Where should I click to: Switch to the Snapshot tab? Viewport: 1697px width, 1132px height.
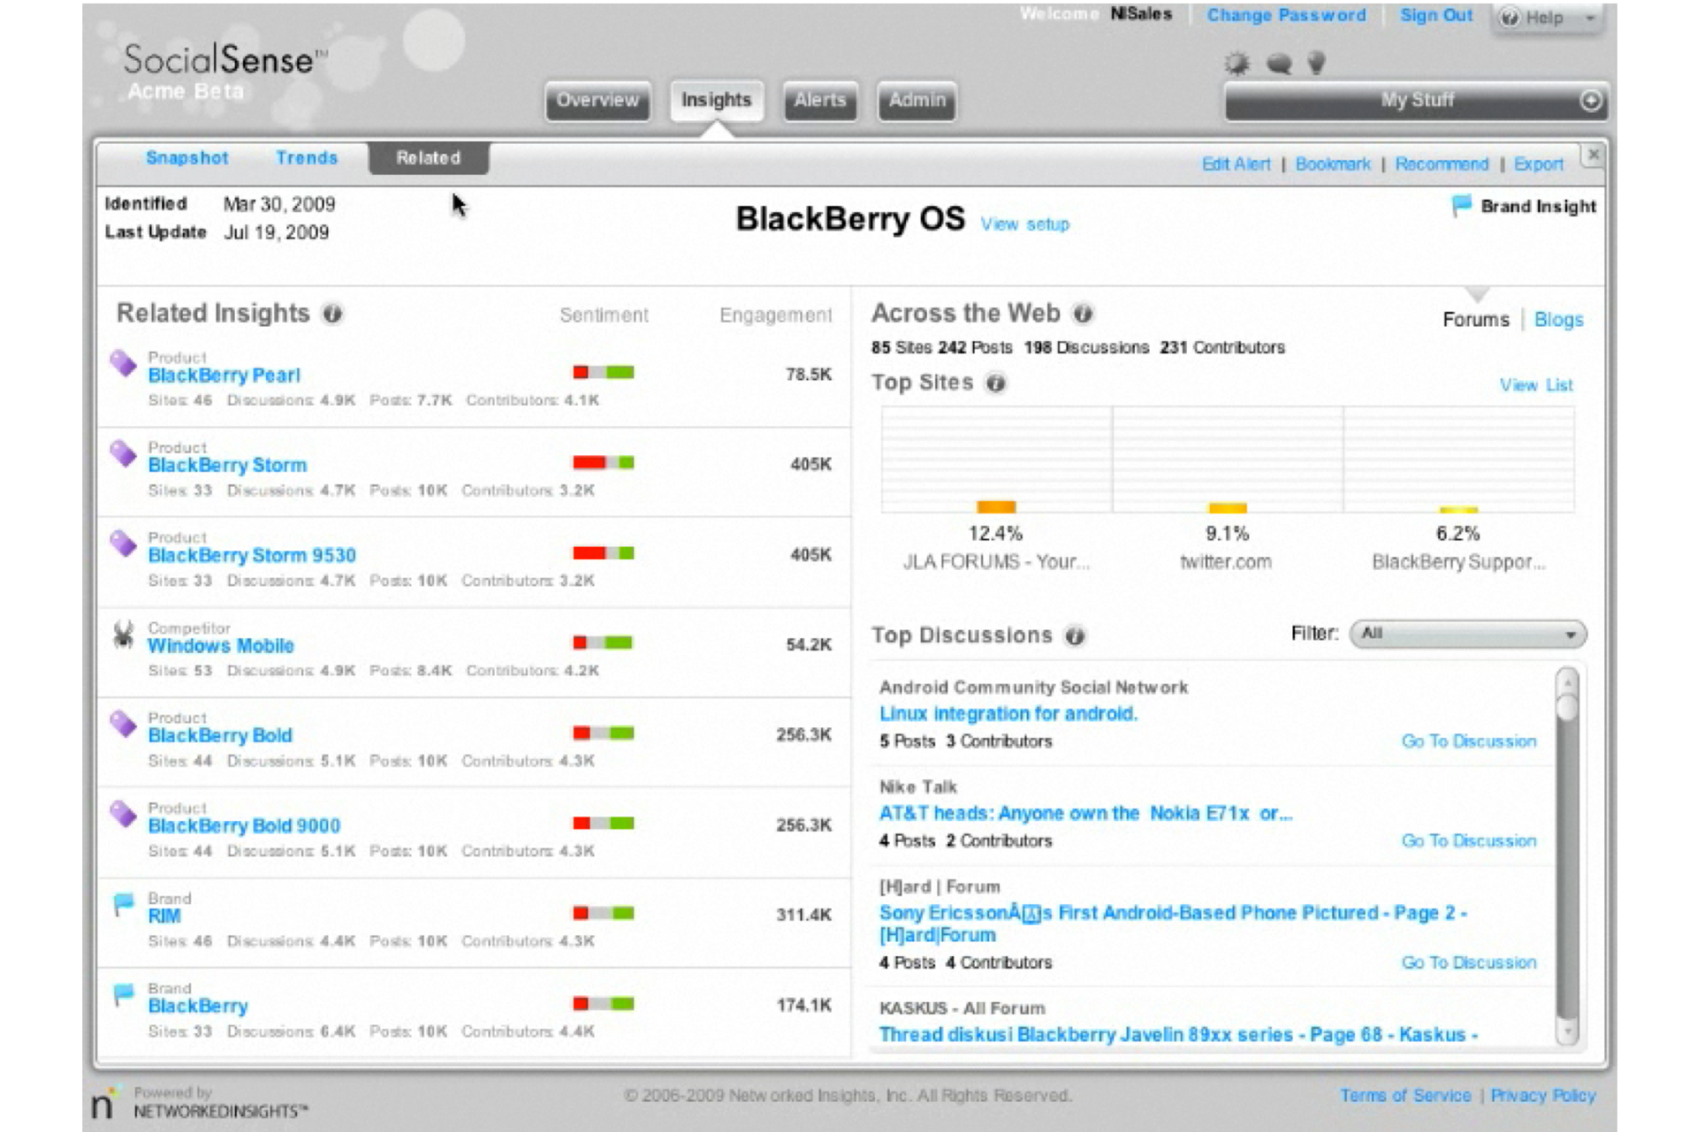tap(187, 158)
